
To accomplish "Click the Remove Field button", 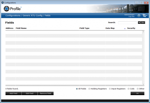I will tap(46, 93).
